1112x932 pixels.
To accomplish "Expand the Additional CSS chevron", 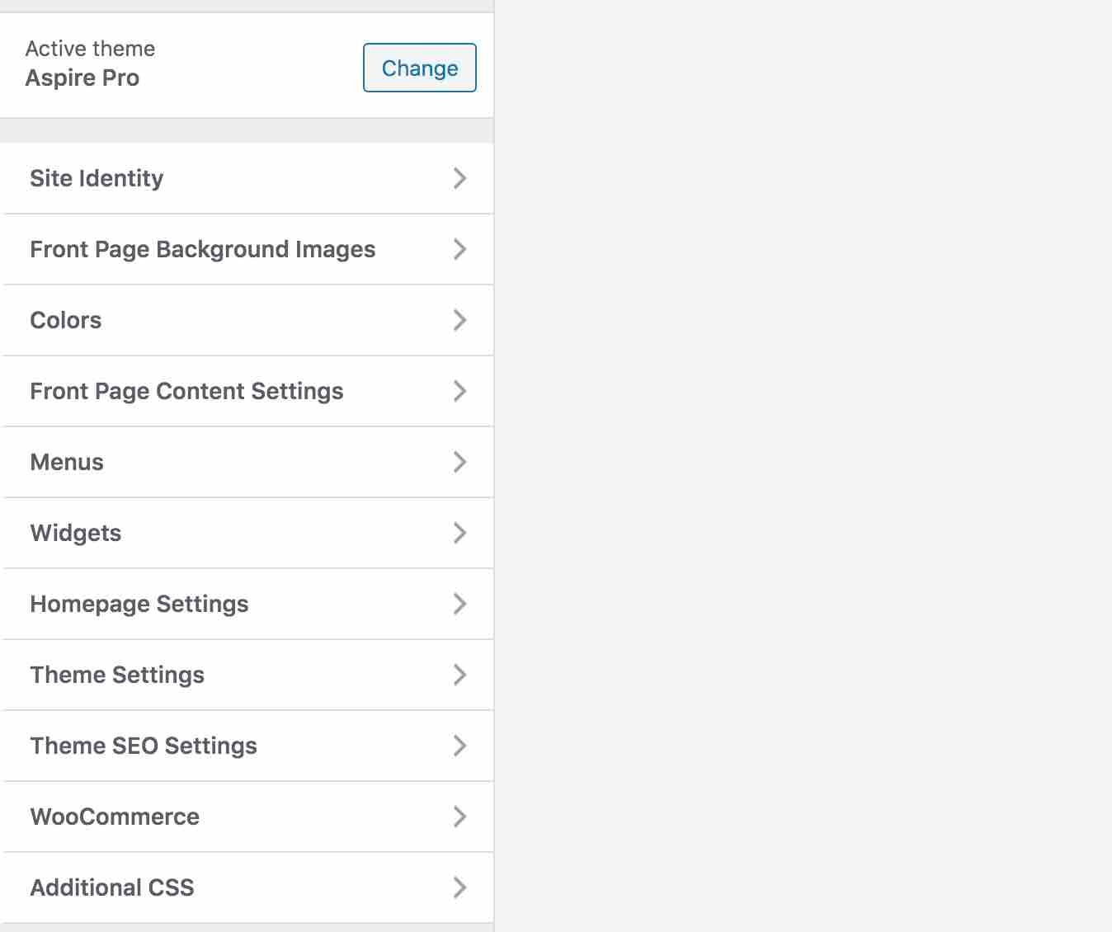I will click(x=459, y=887).
